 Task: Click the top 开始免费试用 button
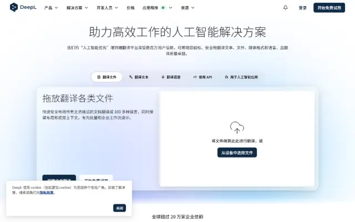pyautogui.click(x=329, y=8)
